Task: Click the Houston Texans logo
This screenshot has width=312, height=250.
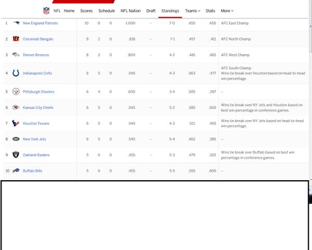Action: [x=16, y=123]
